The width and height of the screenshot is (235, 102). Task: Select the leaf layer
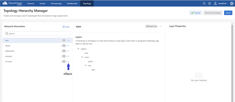tap(93, 70)
